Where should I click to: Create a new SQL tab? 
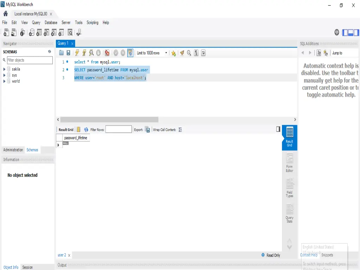6,32
